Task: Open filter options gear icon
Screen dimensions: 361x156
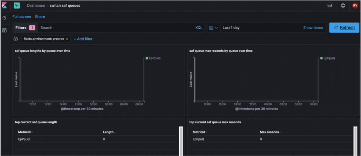Action: (x=16, y=39)
